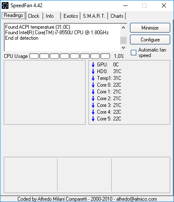Enable the Automatic fan speed checkbox
Viewport: 174px width, 202px height.
point(133,52)
